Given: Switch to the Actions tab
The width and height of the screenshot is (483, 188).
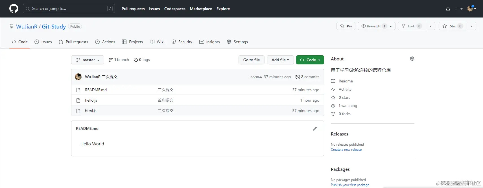Looking at the screenshot, I should [x=105, y=42].
